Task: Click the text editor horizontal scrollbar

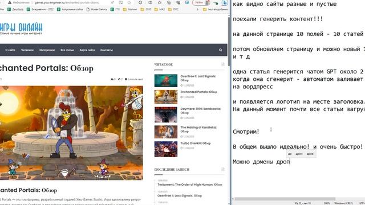Action: [285, 199]
